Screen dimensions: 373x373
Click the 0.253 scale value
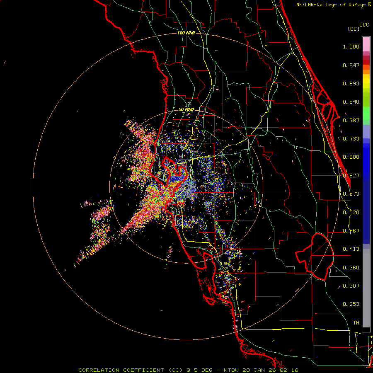point(351,304)
